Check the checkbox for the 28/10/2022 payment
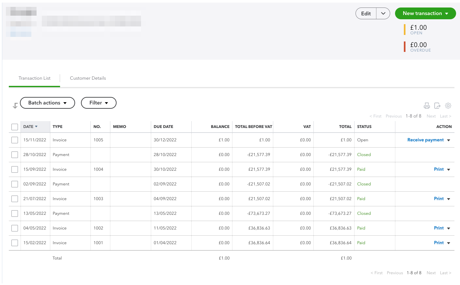The width and height of the screenshot is (460, 285). 14,154
